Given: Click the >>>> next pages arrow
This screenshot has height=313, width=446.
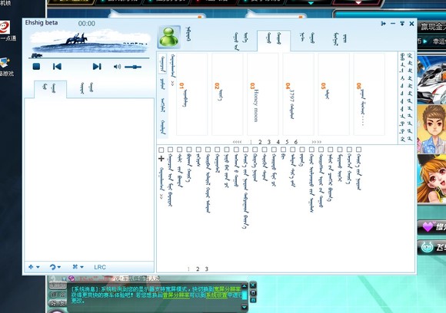Looking at the screenshot, I should click(316, 142).
